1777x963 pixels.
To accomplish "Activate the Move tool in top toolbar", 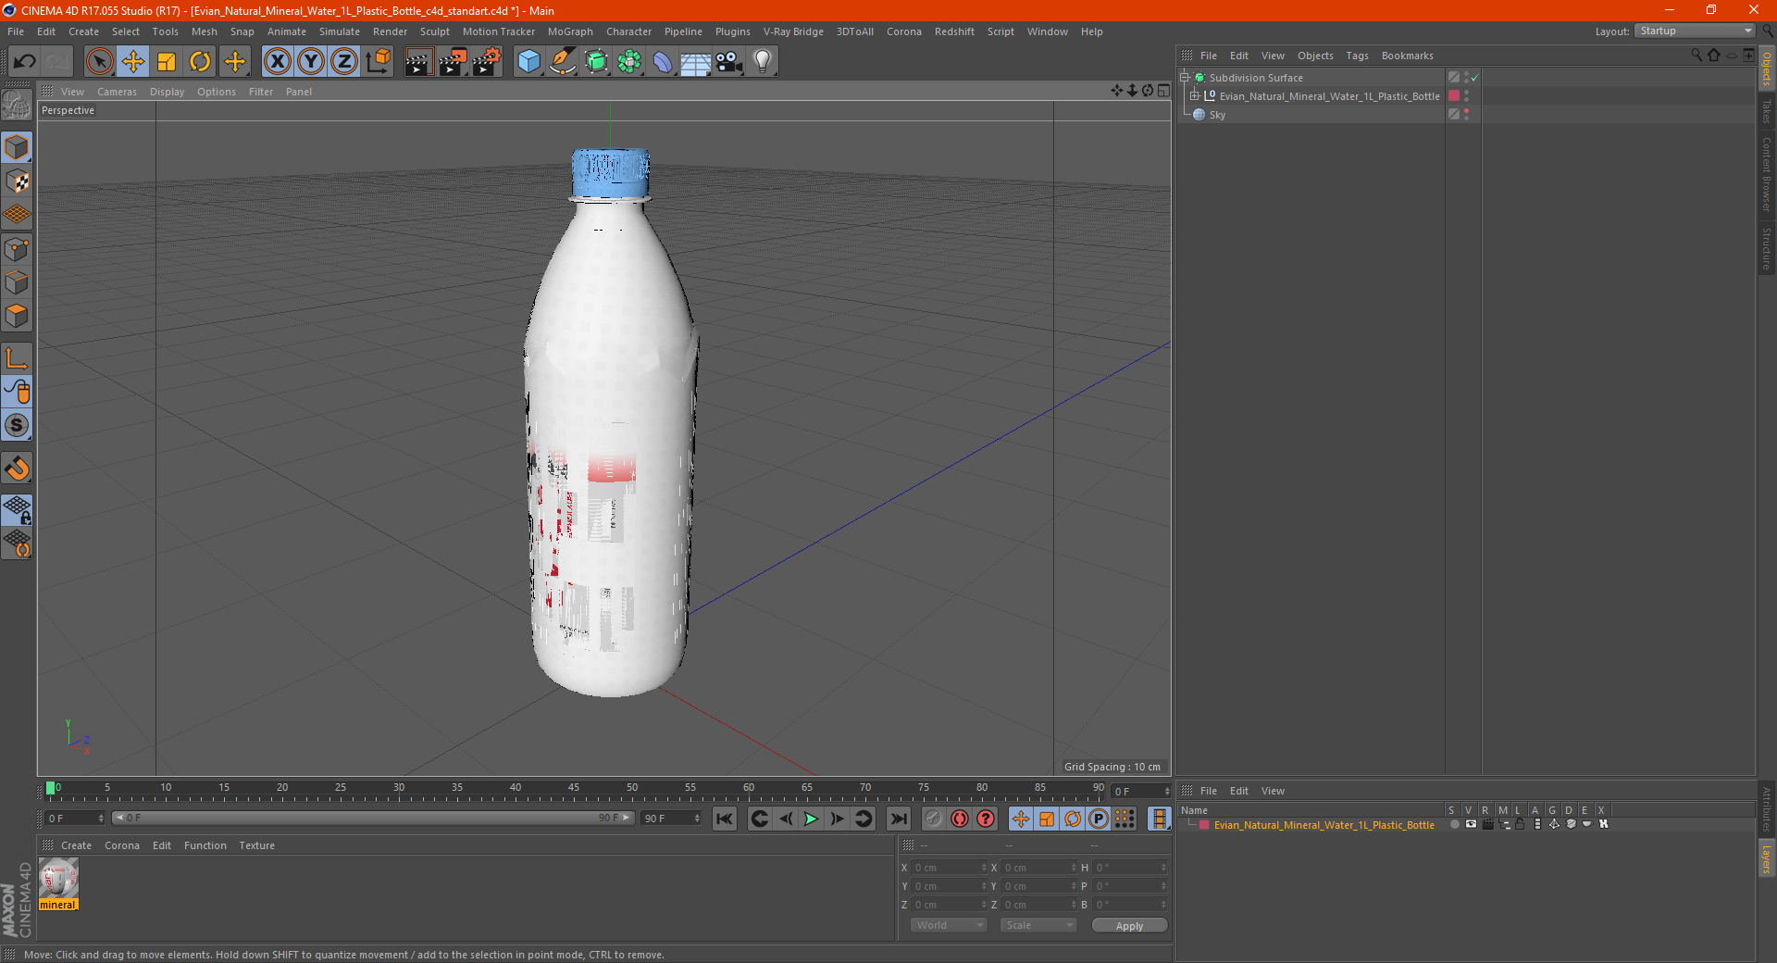I will (x=133, y=62).
